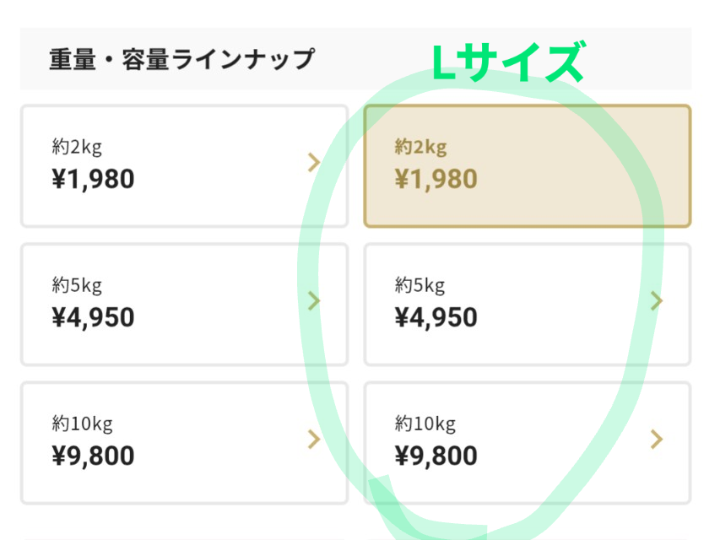Click the 重量・容量ラインナップ section header
Viewport: 720px width, 540px height.
181,59
